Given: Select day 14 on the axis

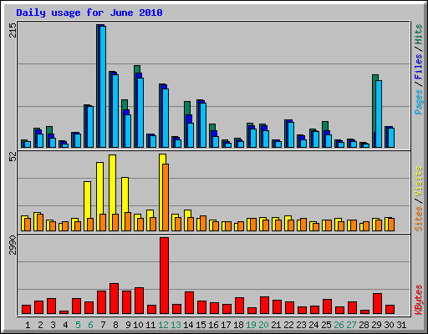Looking at the screenshot, I should coord(188,325).
